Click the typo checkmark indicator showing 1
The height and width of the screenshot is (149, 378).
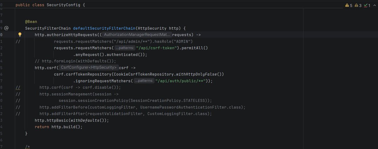[x=367, y=5]
